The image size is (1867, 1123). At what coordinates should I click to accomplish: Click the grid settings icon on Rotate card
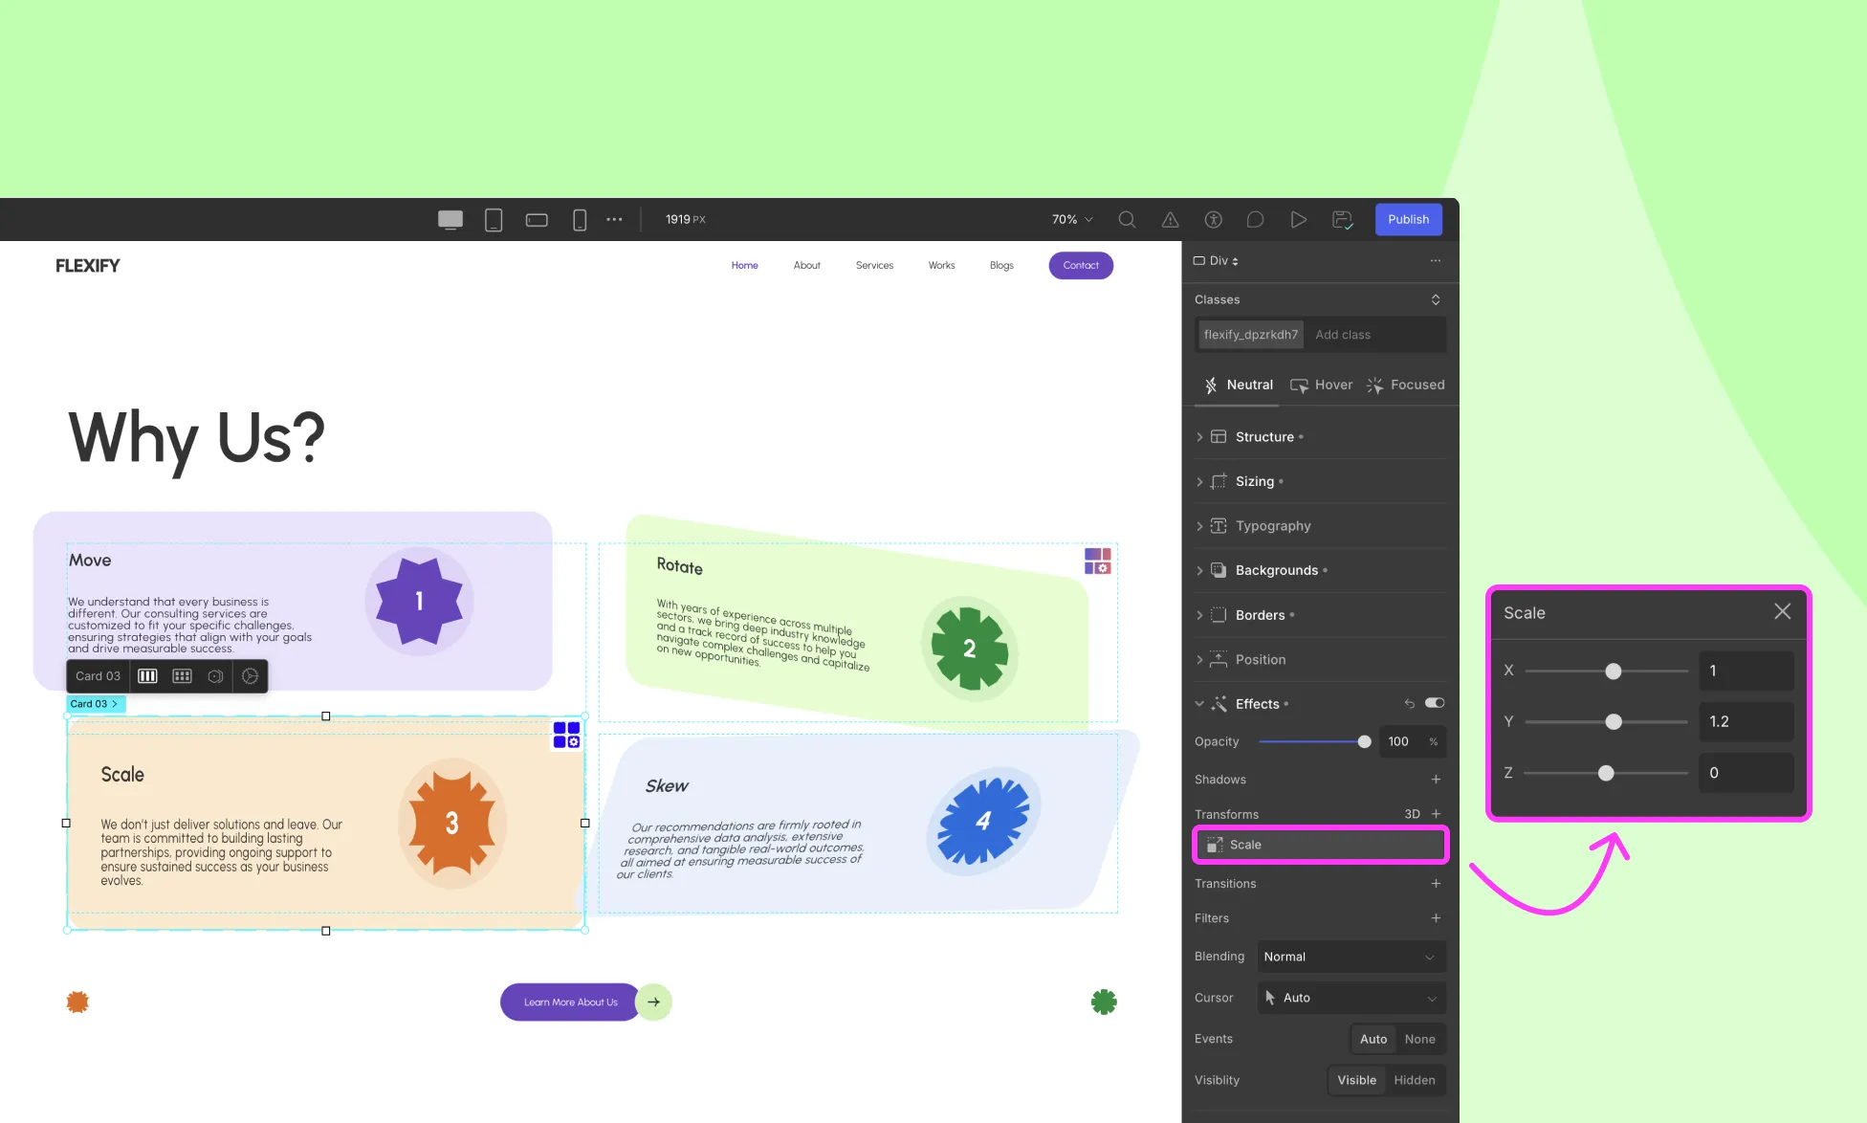coord(1097,561)
